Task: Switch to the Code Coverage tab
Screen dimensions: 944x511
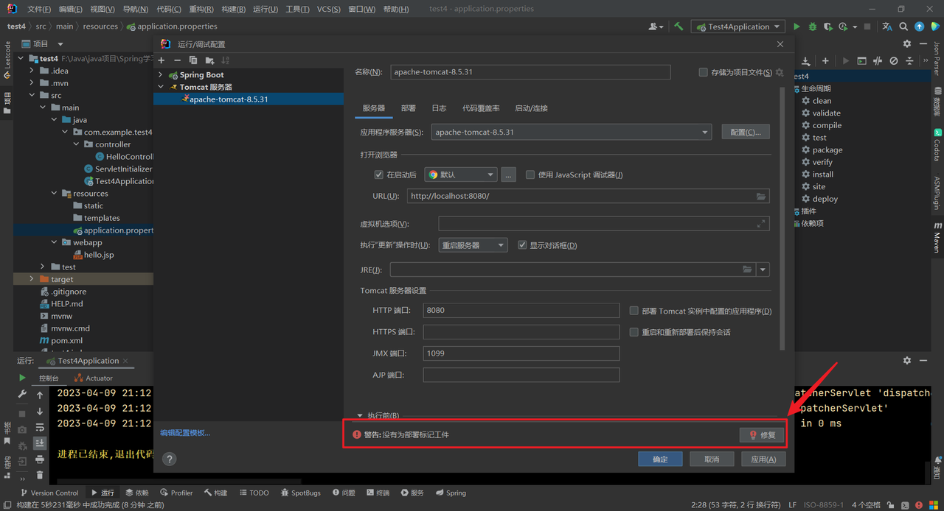Action: 481,108
